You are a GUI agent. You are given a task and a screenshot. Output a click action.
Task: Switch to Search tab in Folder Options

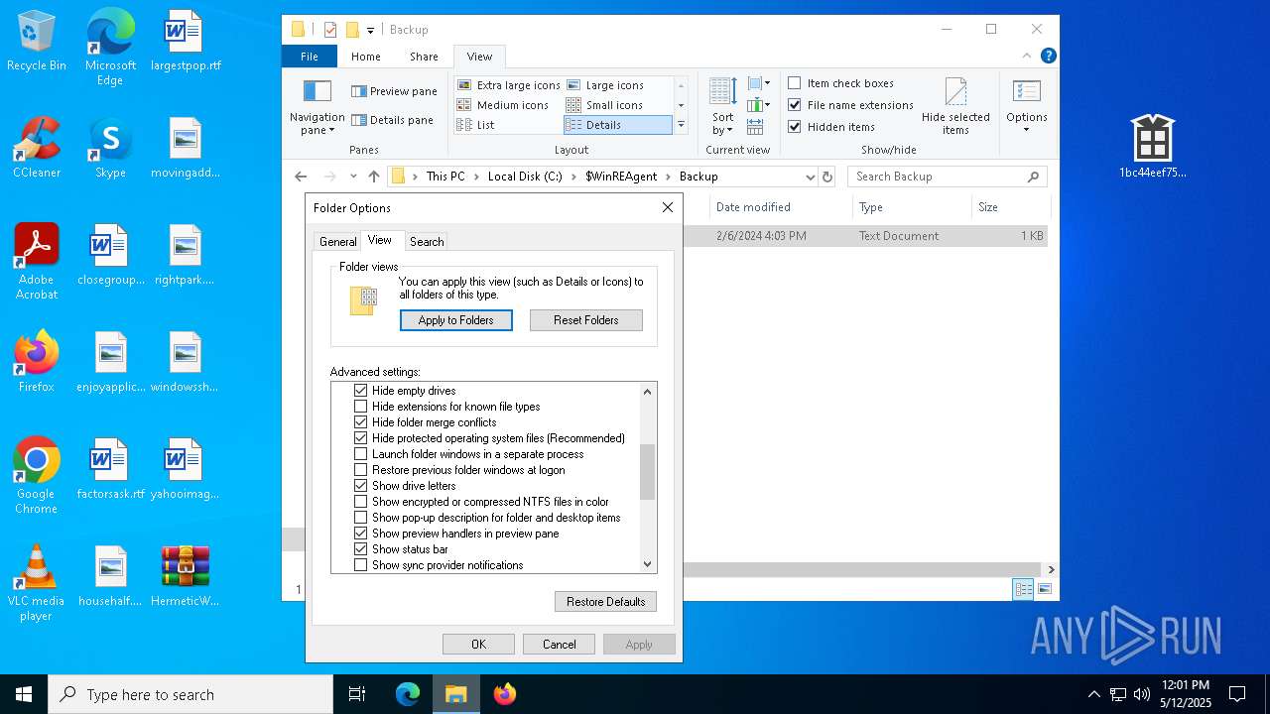(427, 242)
